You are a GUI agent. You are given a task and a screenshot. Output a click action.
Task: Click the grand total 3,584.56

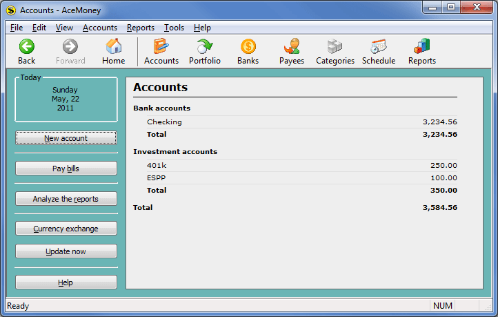point(440,208)
